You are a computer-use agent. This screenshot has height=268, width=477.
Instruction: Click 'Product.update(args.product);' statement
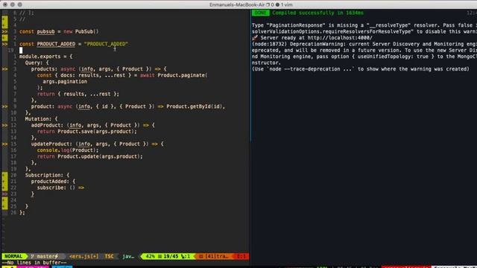[100, 156]
